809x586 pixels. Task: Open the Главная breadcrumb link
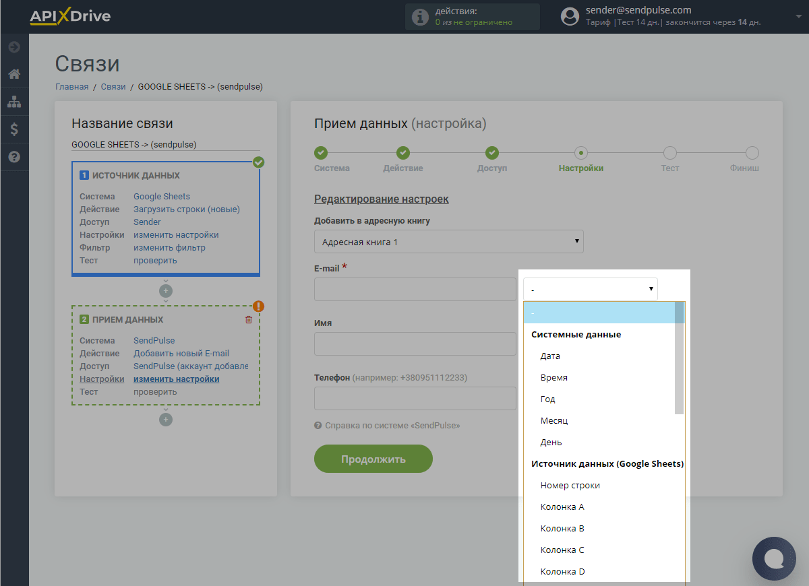(72, 86)
